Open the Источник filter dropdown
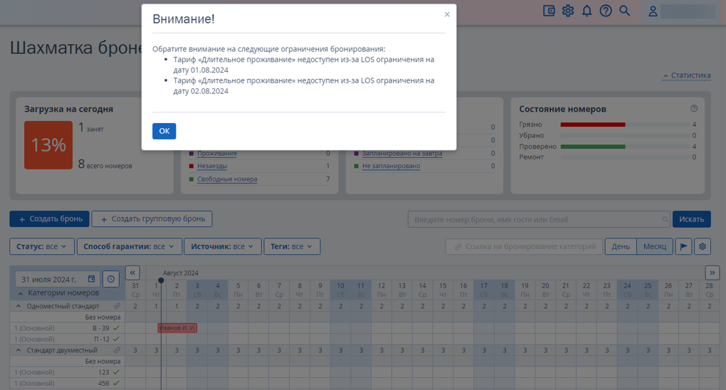Image resolution: width=726 pixels, height=390 pixels. pyautogui.click(x=223, y=246)
